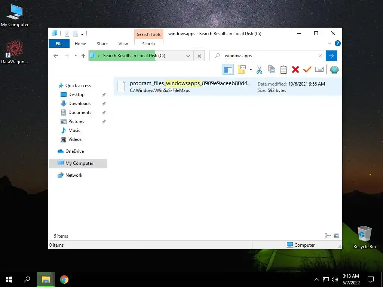Click pin icon next to Pictures
383x287 pixels.
[104, 121]
